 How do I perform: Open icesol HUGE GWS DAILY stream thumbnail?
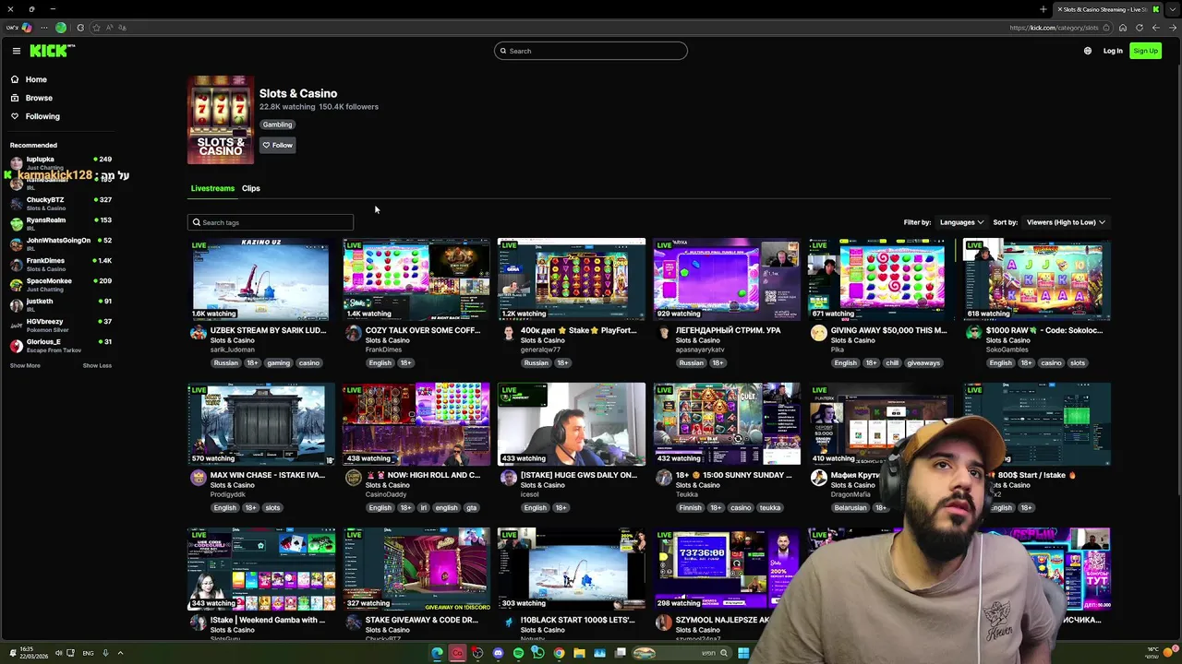click(572, 424)
